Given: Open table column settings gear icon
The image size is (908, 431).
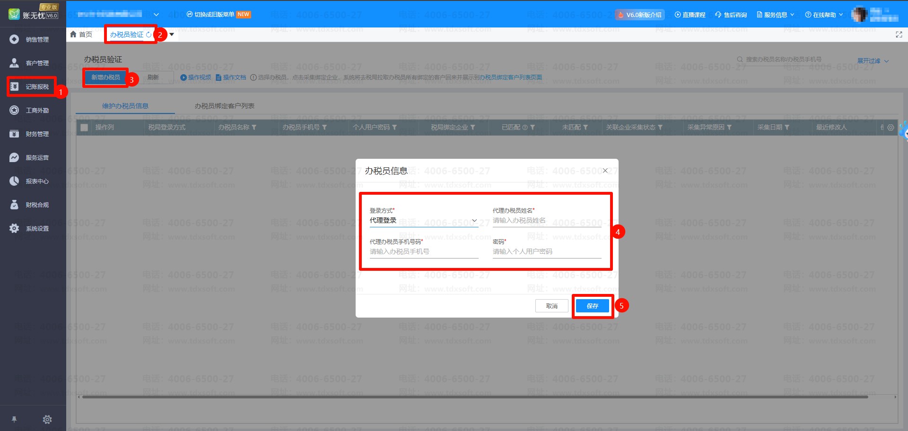Looking at the screenshot, I should click(891, 128).
